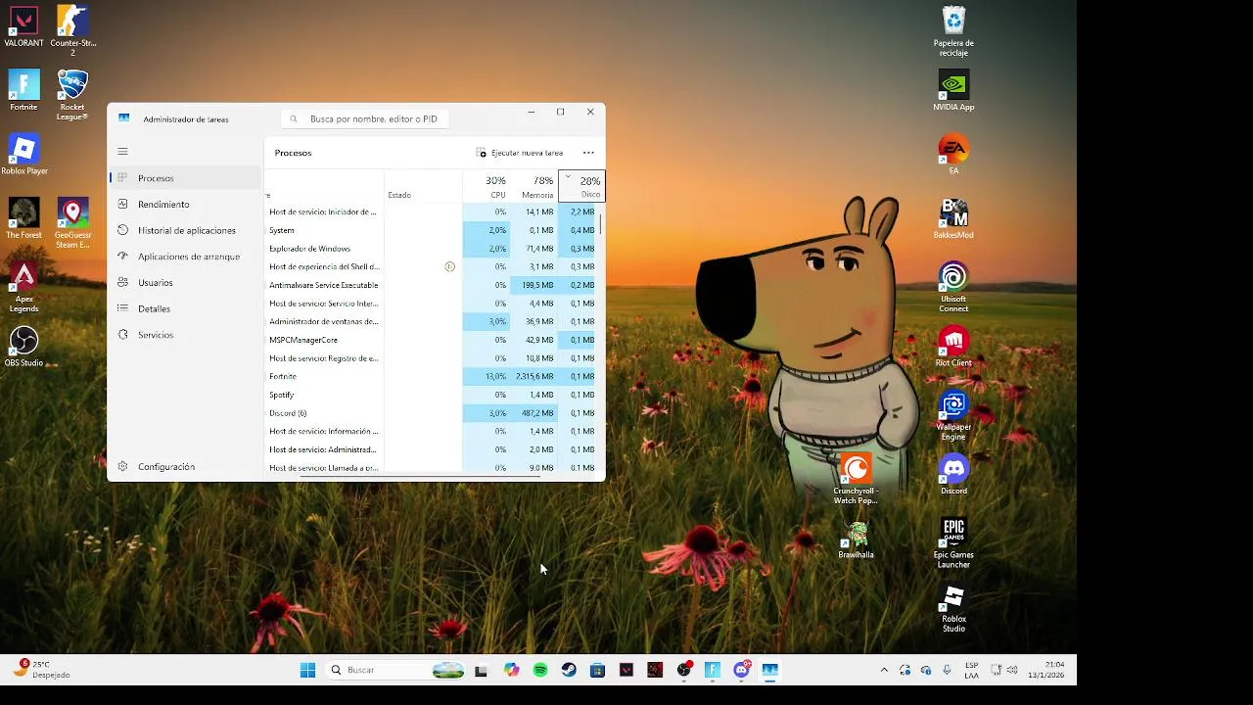Select MSPCManagerCore process row
Screen dimensions: 1253x705
432,340
